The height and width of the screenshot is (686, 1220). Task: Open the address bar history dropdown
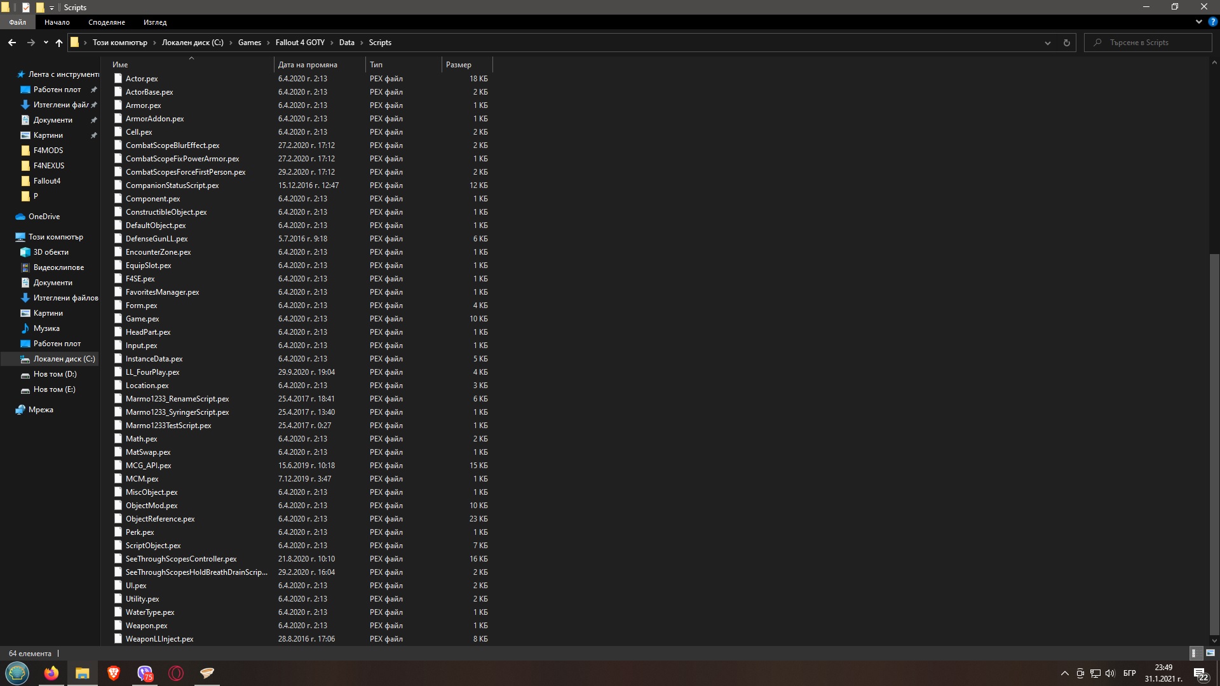coord(1048,43)
